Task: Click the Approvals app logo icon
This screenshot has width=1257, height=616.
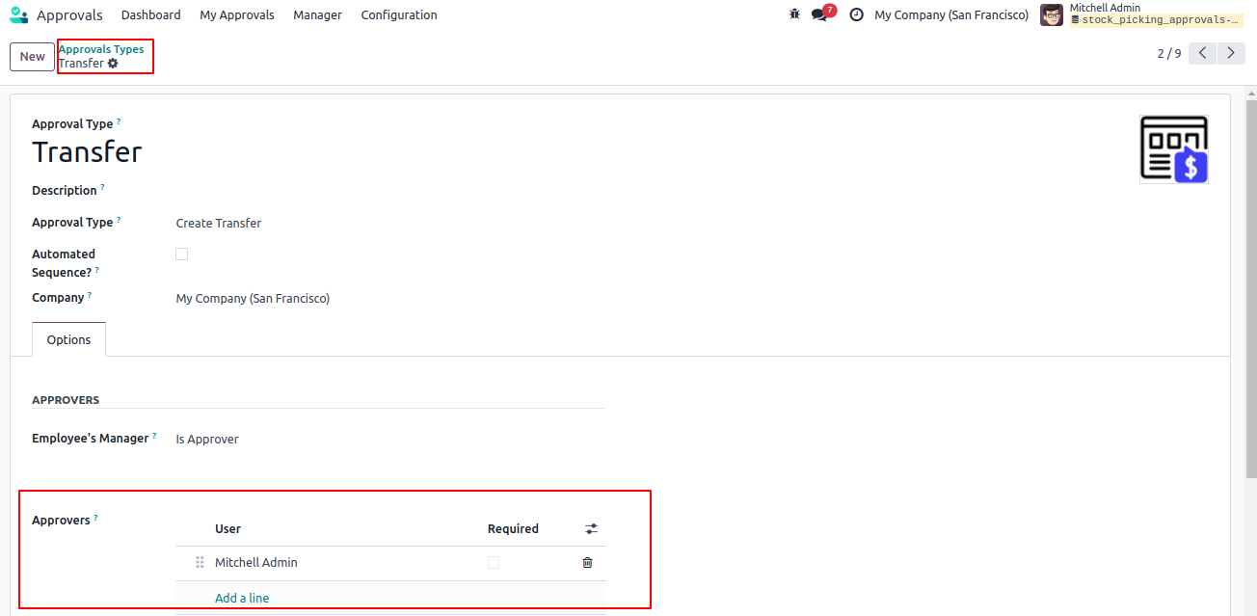Action: 18,15
